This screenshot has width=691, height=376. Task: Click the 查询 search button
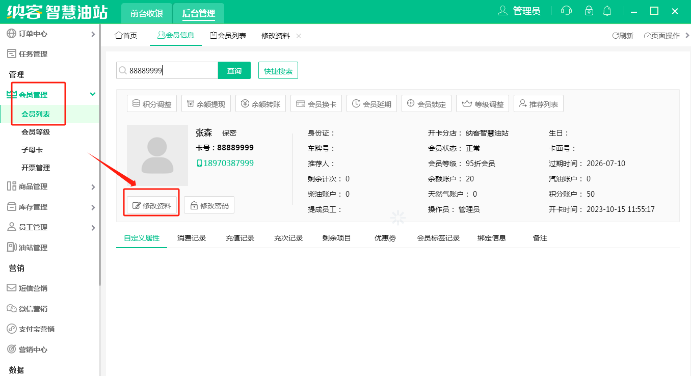pos(234,71)
